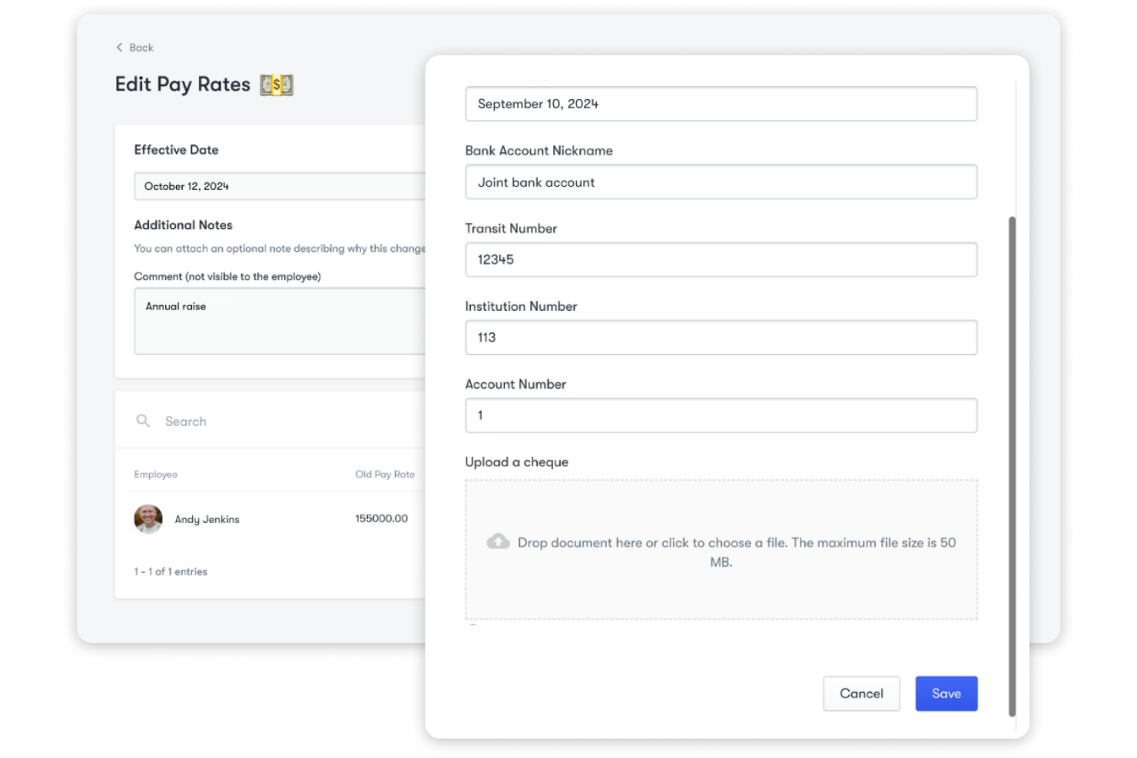This screenshot has width=1137, height=758.
Task: Edit the Bank Account Nickname field
Action: pos(721,183)
